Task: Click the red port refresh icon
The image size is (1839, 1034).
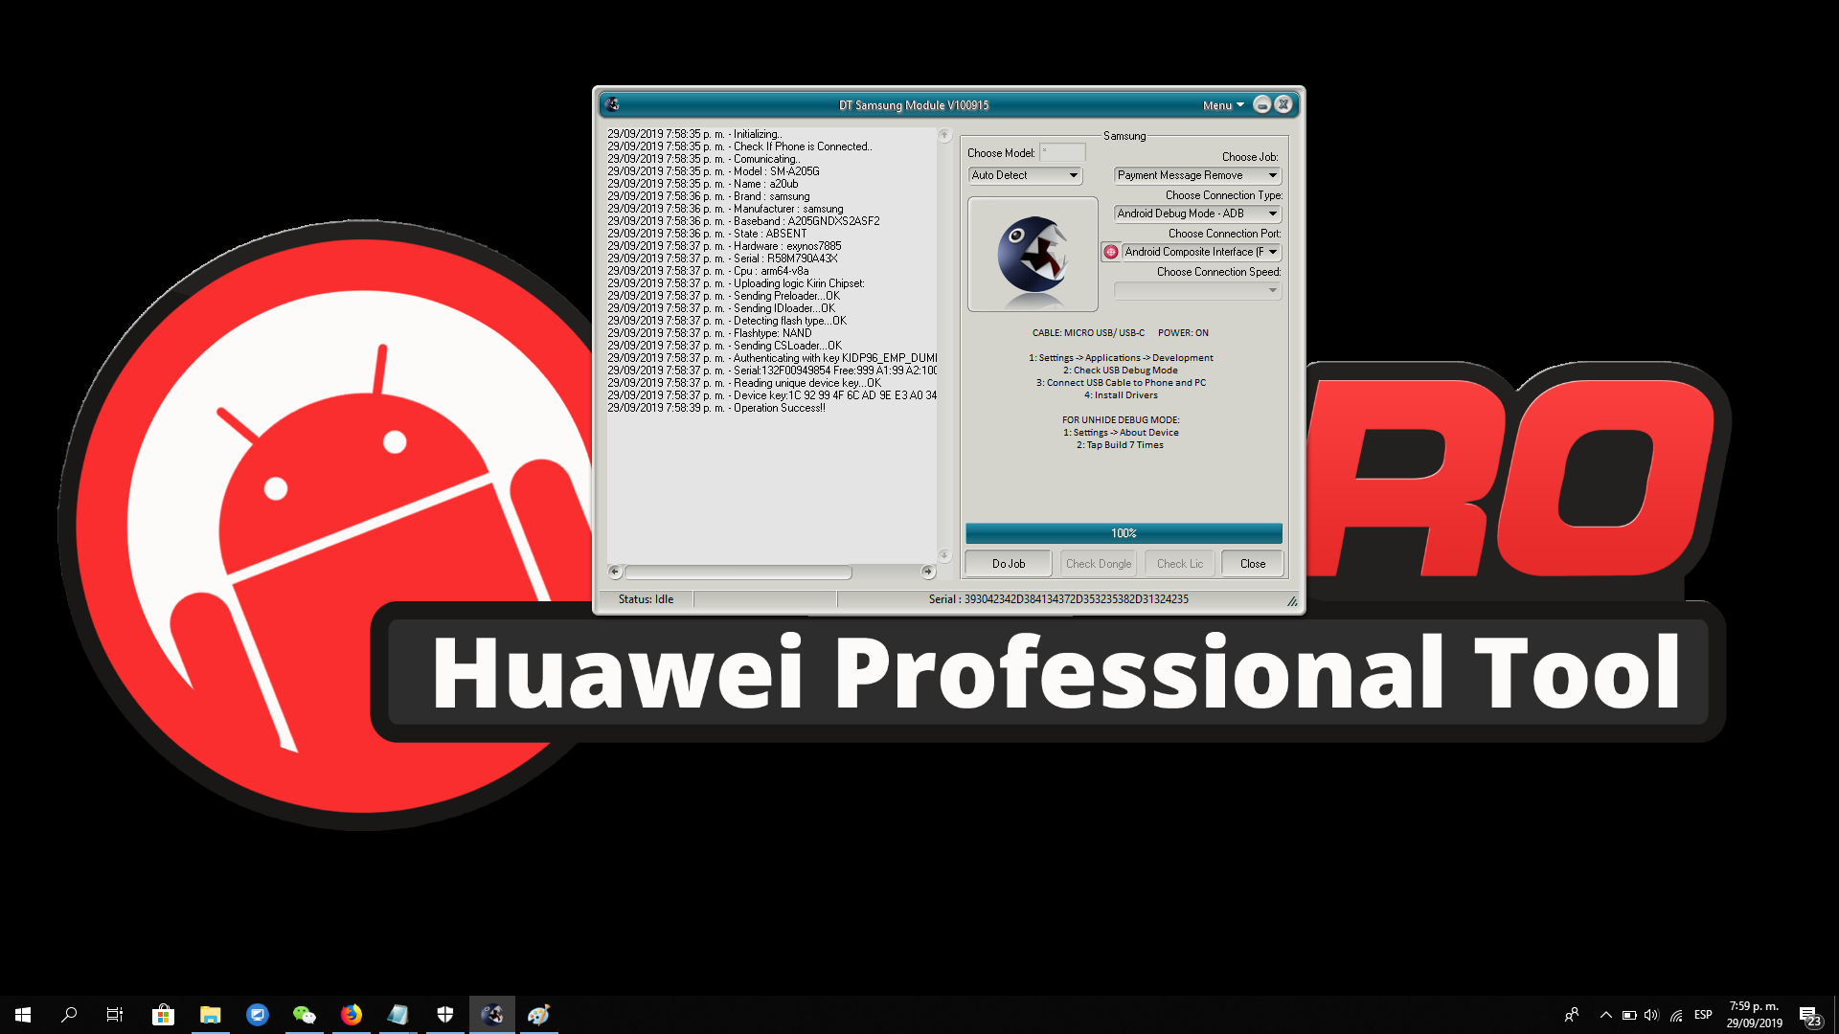Action: pos(1111,252)
